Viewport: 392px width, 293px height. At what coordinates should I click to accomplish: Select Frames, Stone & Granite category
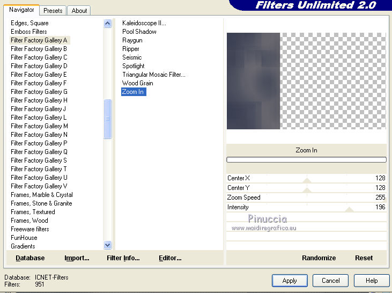pos(41,203)
